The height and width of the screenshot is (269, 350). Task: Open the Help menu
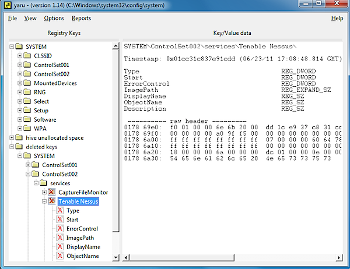[337, 18]
